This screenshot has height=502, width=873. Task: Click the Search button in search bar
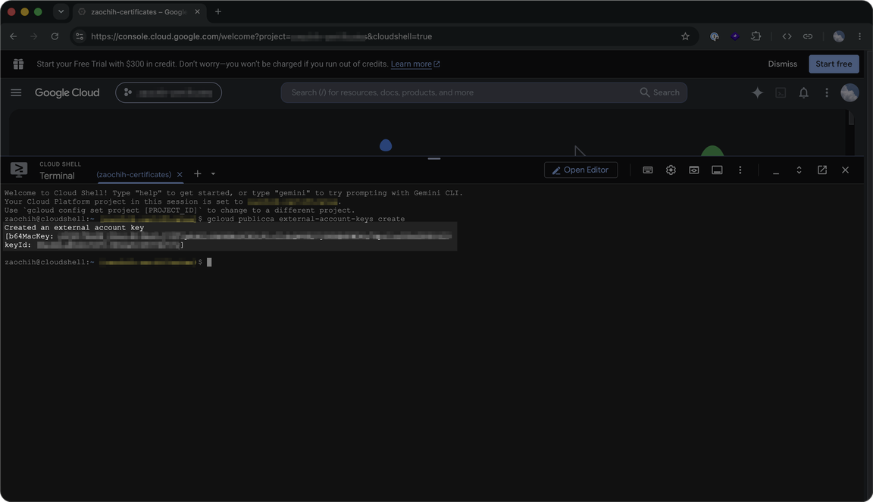tap(660, 92)
